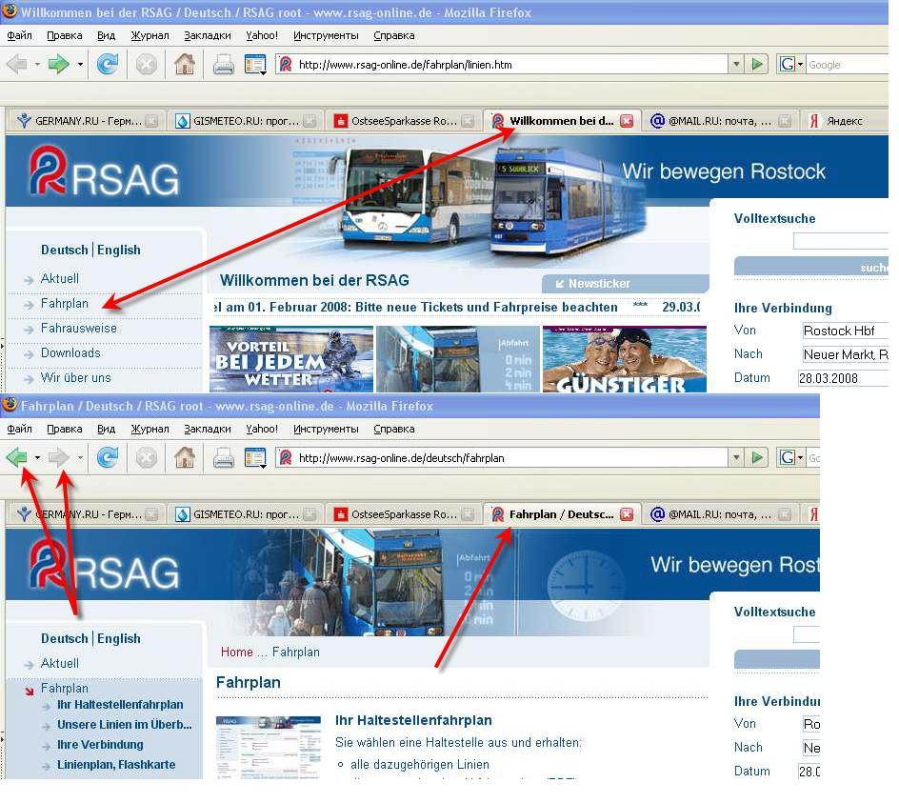Click Fahrplan link on the Willkommen page
899x803 pixels.
pyautogui.click(x=64, y=304)
